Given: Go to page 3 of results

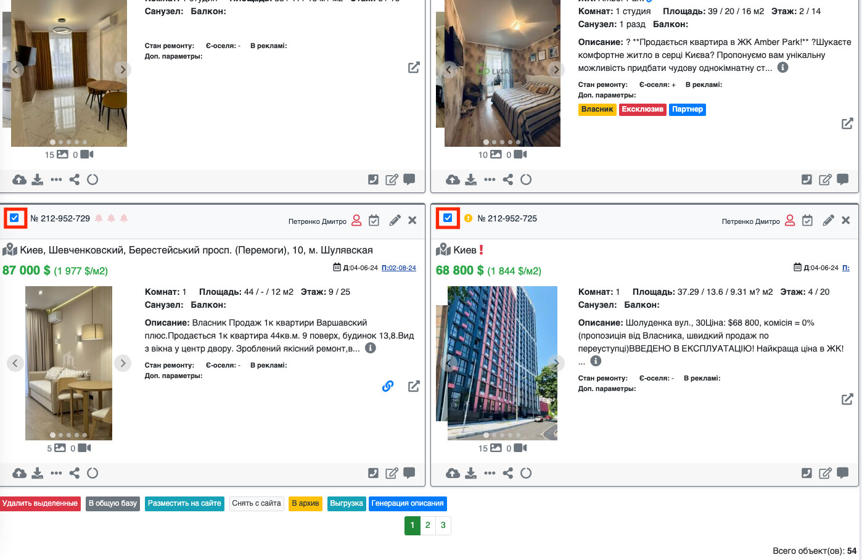Looking at the screenshot, I should click(x=443, y=525).
